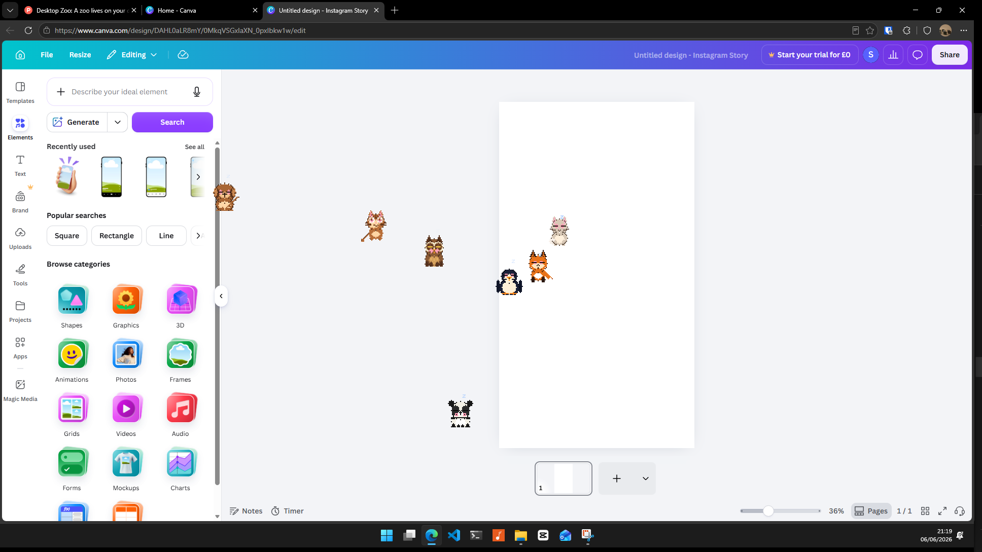Select the Line popular search

pos(166,236)
